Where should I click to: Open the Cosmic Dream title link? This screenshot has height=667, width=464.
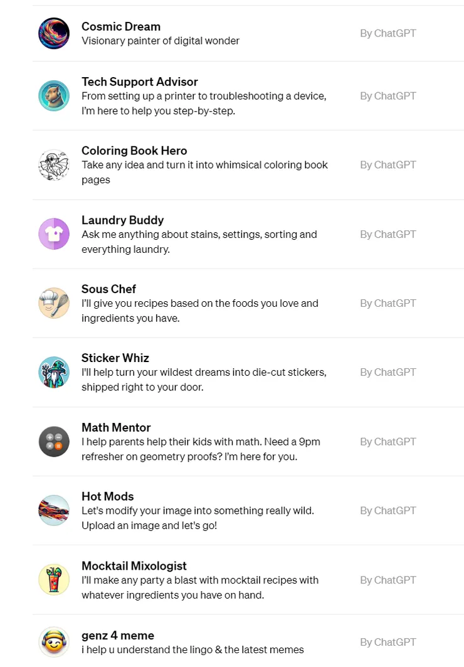[x=121, y=26]
